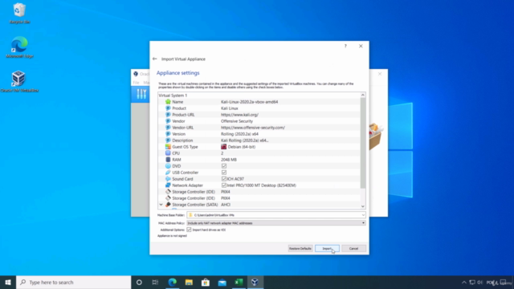Close the Import Virtual Appliance dialog
The image size is (514, 289).
coord(361,47)
